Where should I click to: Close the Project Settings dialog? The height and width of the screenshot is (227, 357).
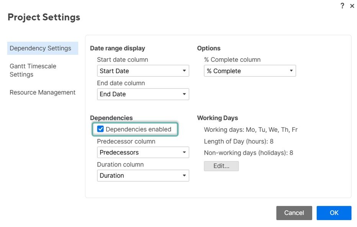pos(352,6)
